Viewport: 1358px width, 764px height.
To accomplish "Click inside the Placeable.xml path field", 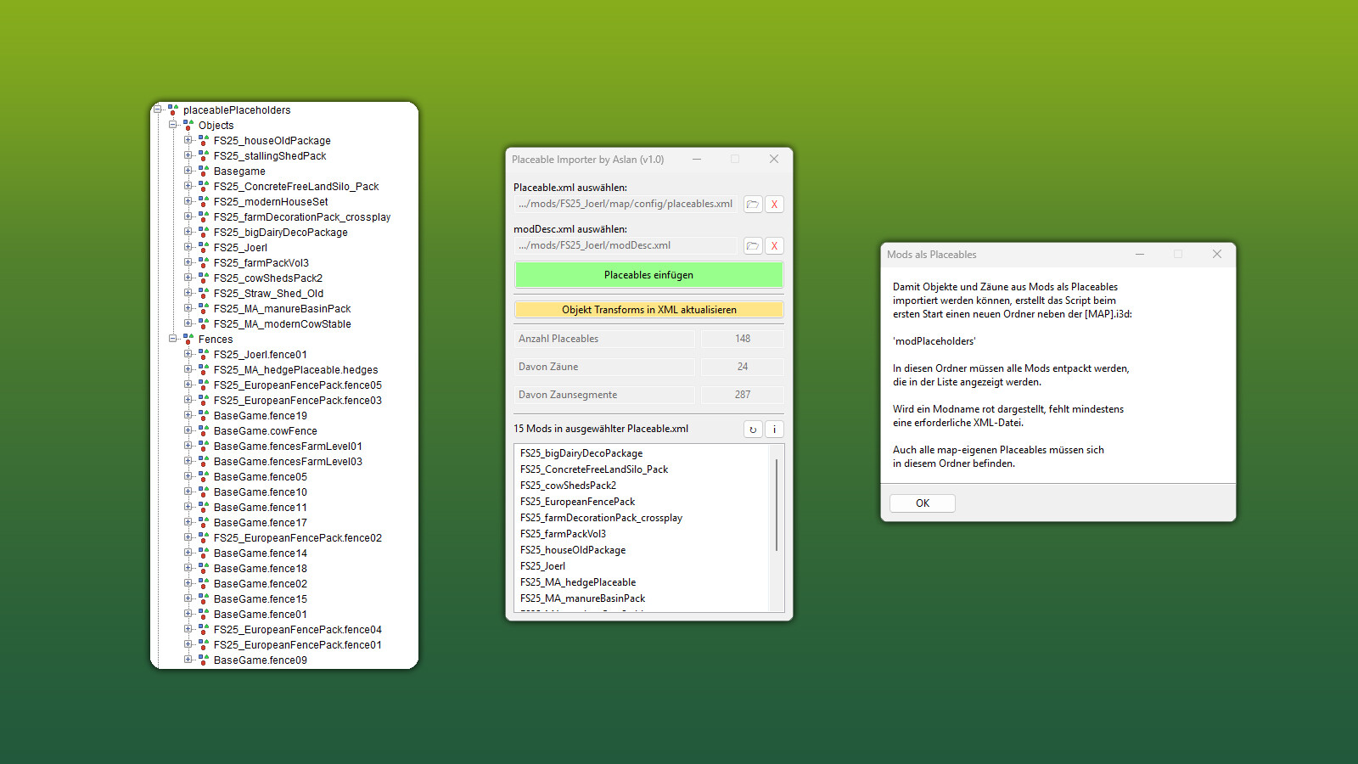I will pyautogui.click(x=626, y=204).
